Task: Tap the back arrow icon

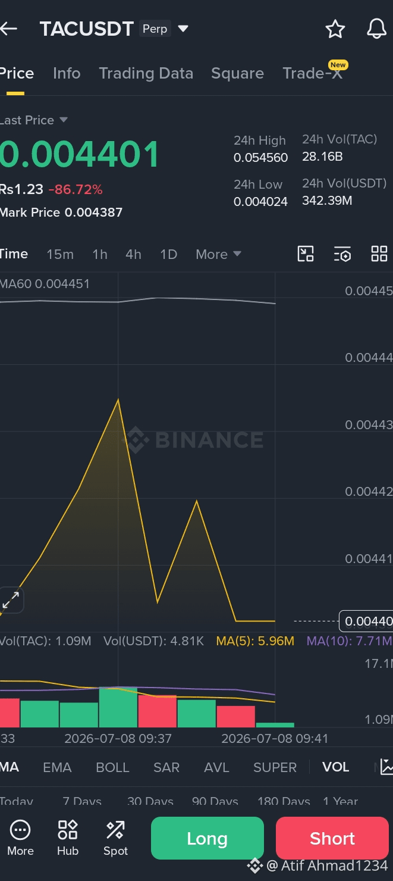Action: 8,29
